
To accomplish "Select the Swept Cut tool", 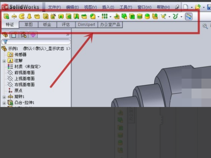I will 69,17.
